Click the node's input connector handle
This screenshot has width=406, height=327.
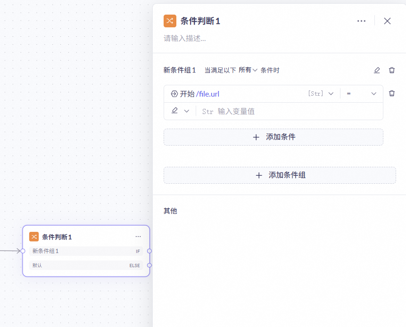23,251
